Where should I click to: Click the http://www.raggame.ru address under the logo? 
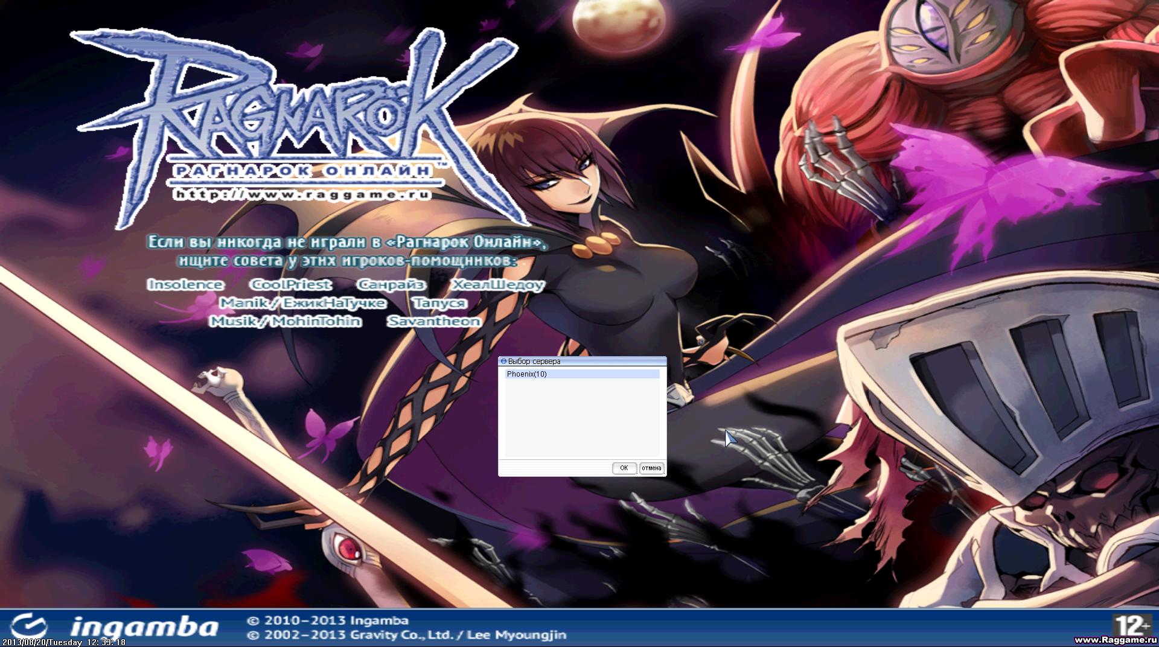coord(302,194)
